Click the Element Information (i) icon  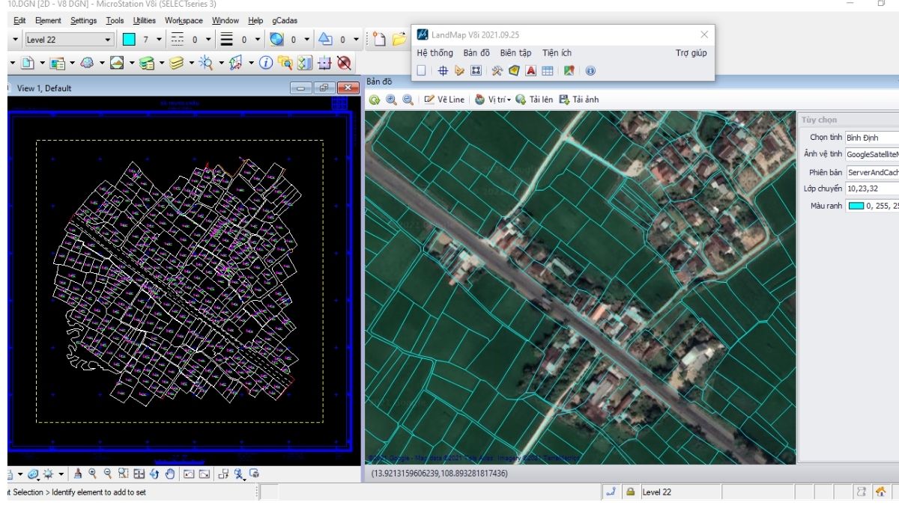[265, 63]
